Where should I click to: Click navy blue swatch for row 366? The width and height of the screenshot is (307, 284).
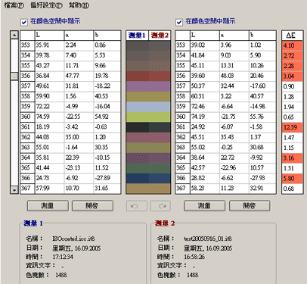[148, 178]
